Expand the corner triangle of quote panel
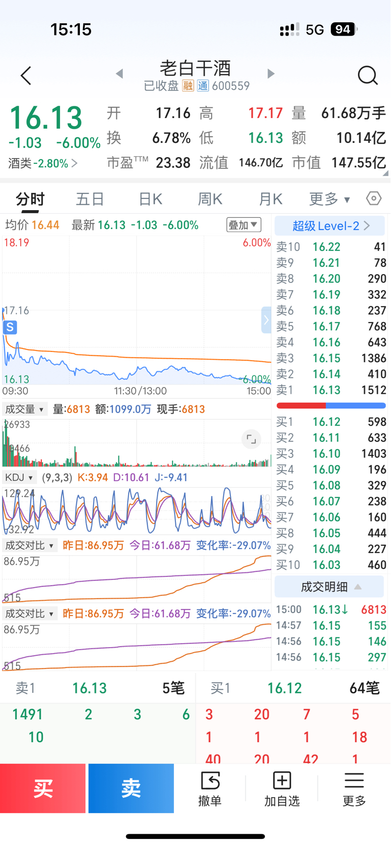391x847 pixels. click(386, 173)
